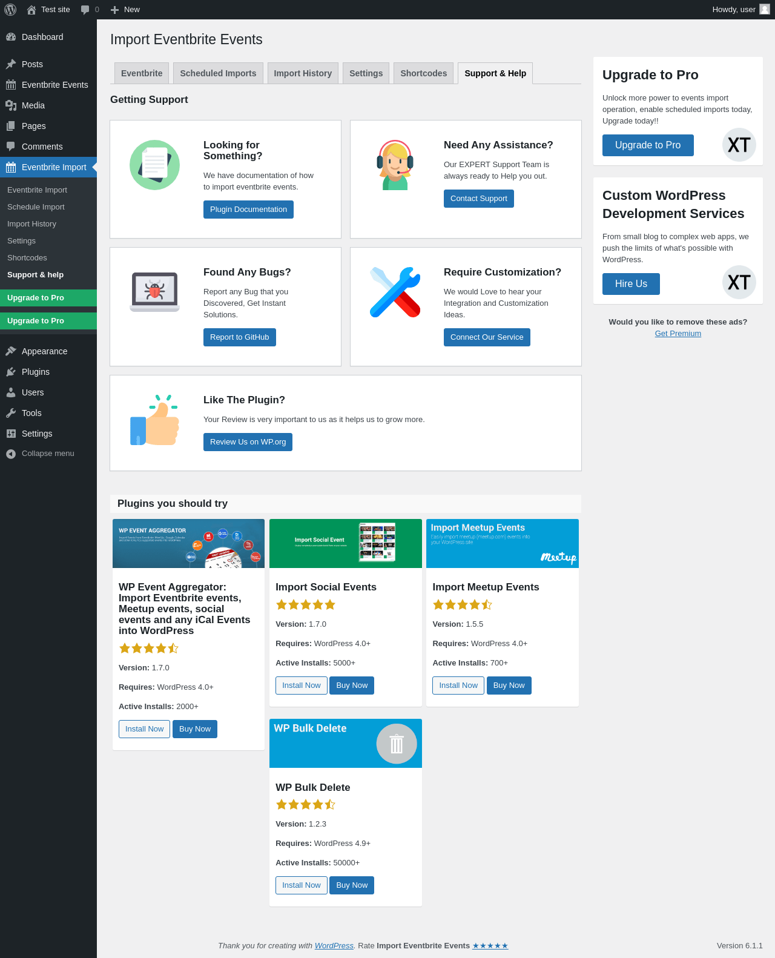
Task: Click the plus icon beside New
Action: 114,10
